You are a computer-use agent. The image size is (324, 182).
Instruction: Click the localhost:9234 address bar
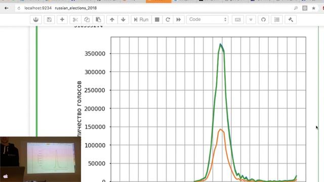155,8
